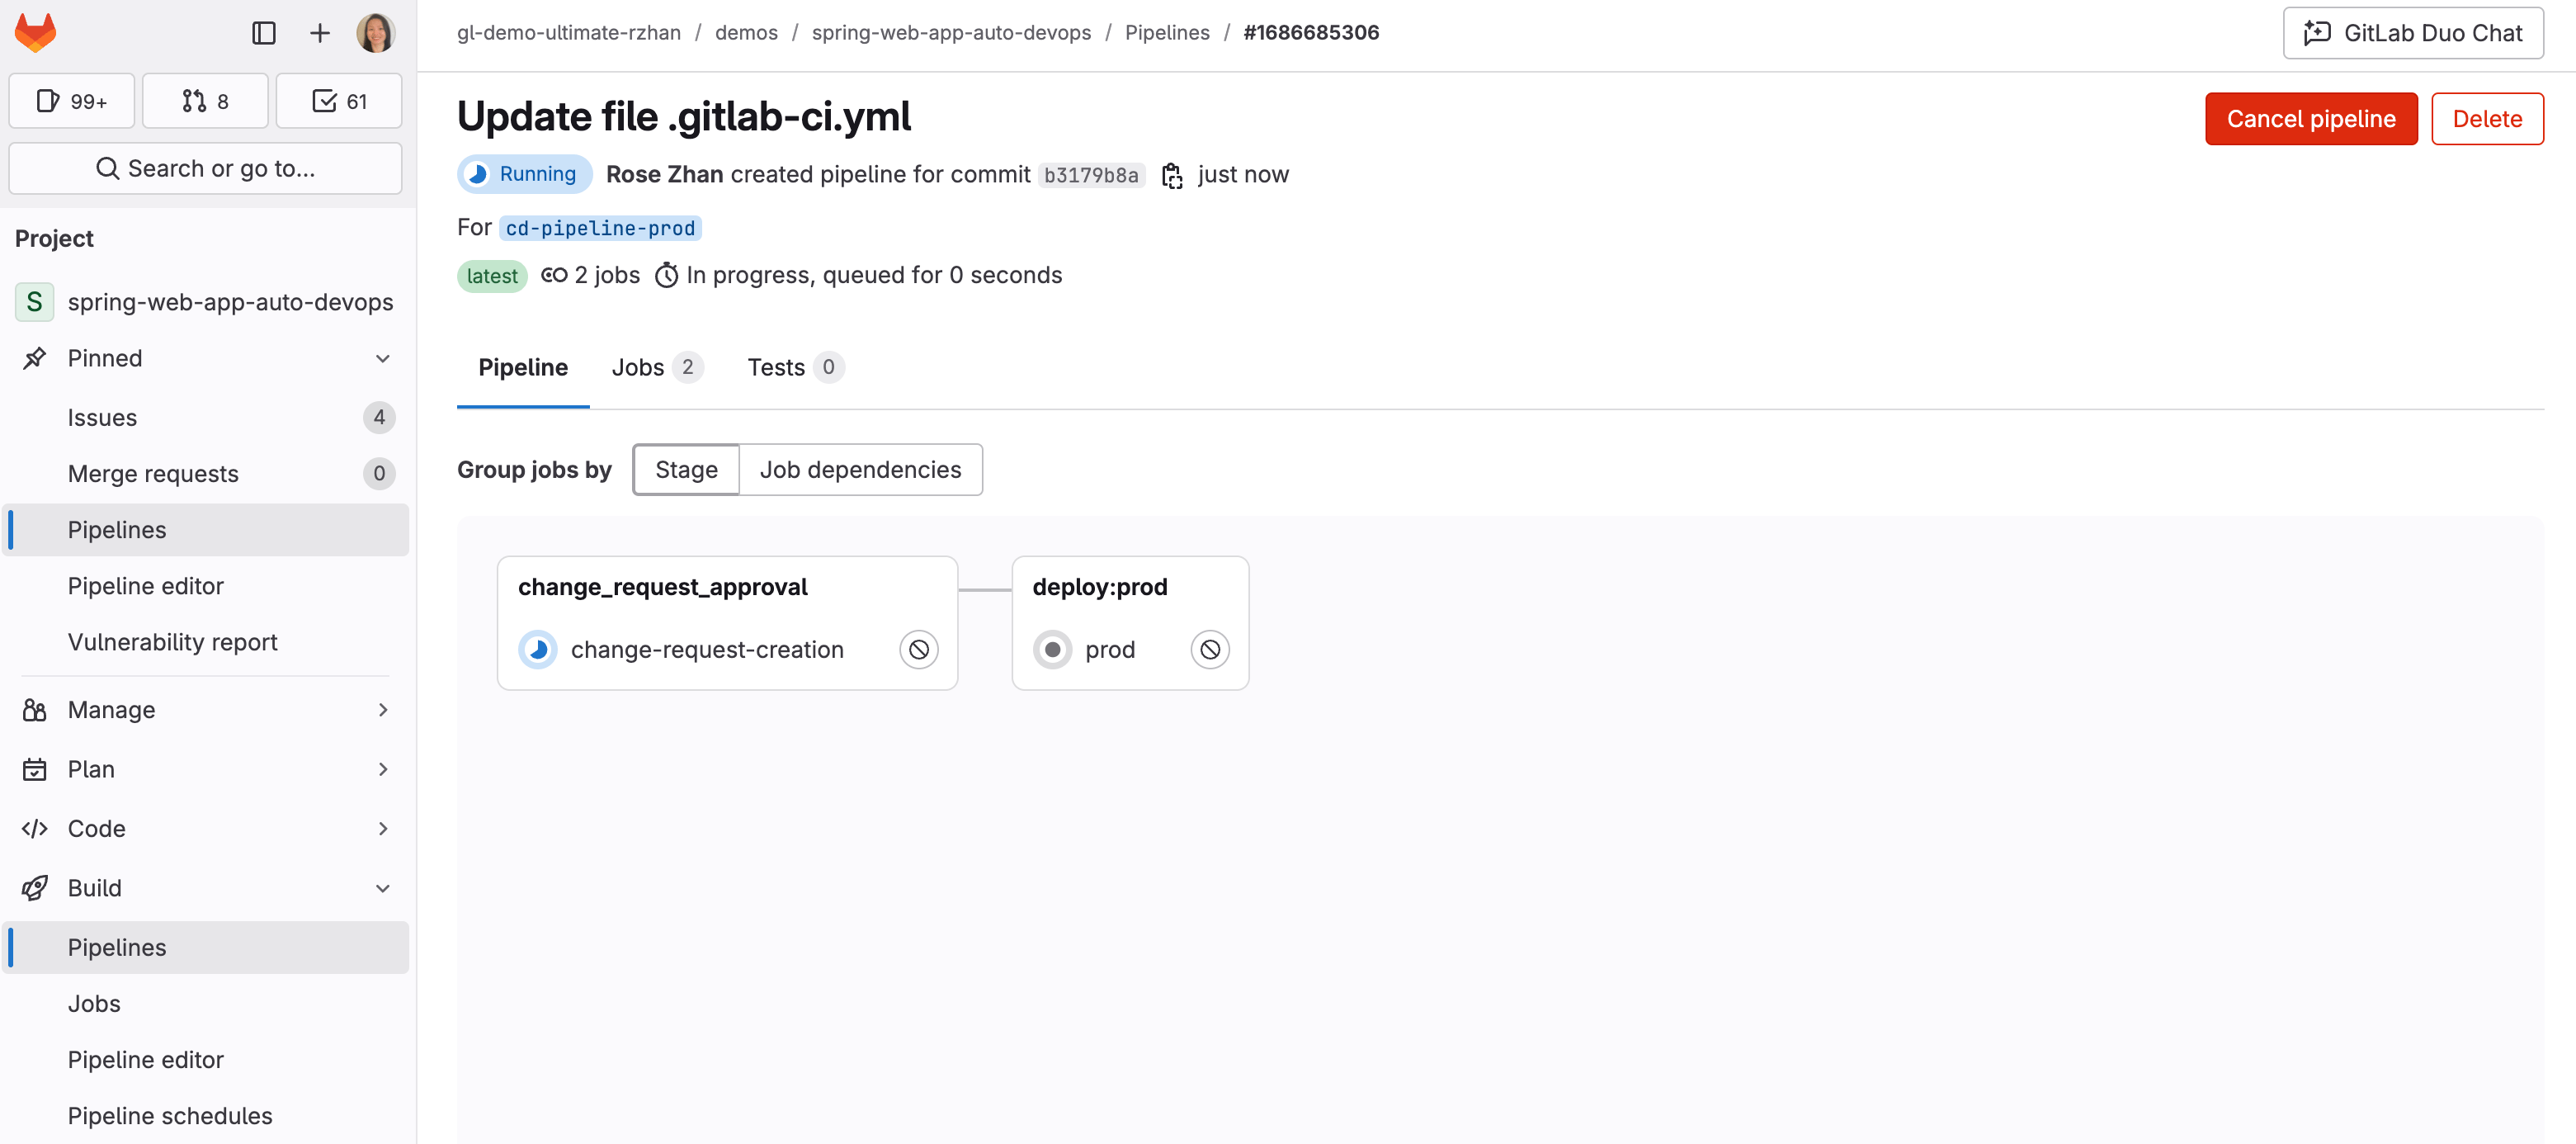Open the Create new menu with plus icon
2576x1144 pixels.
coord(319,32)
